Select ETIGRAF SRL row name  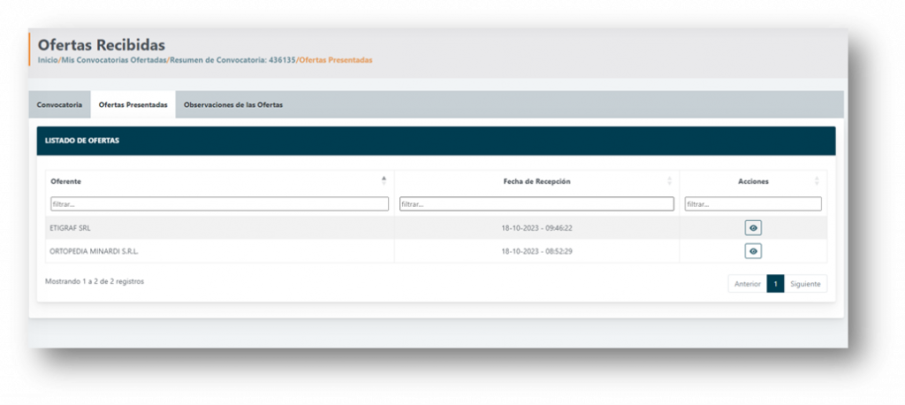71,228
